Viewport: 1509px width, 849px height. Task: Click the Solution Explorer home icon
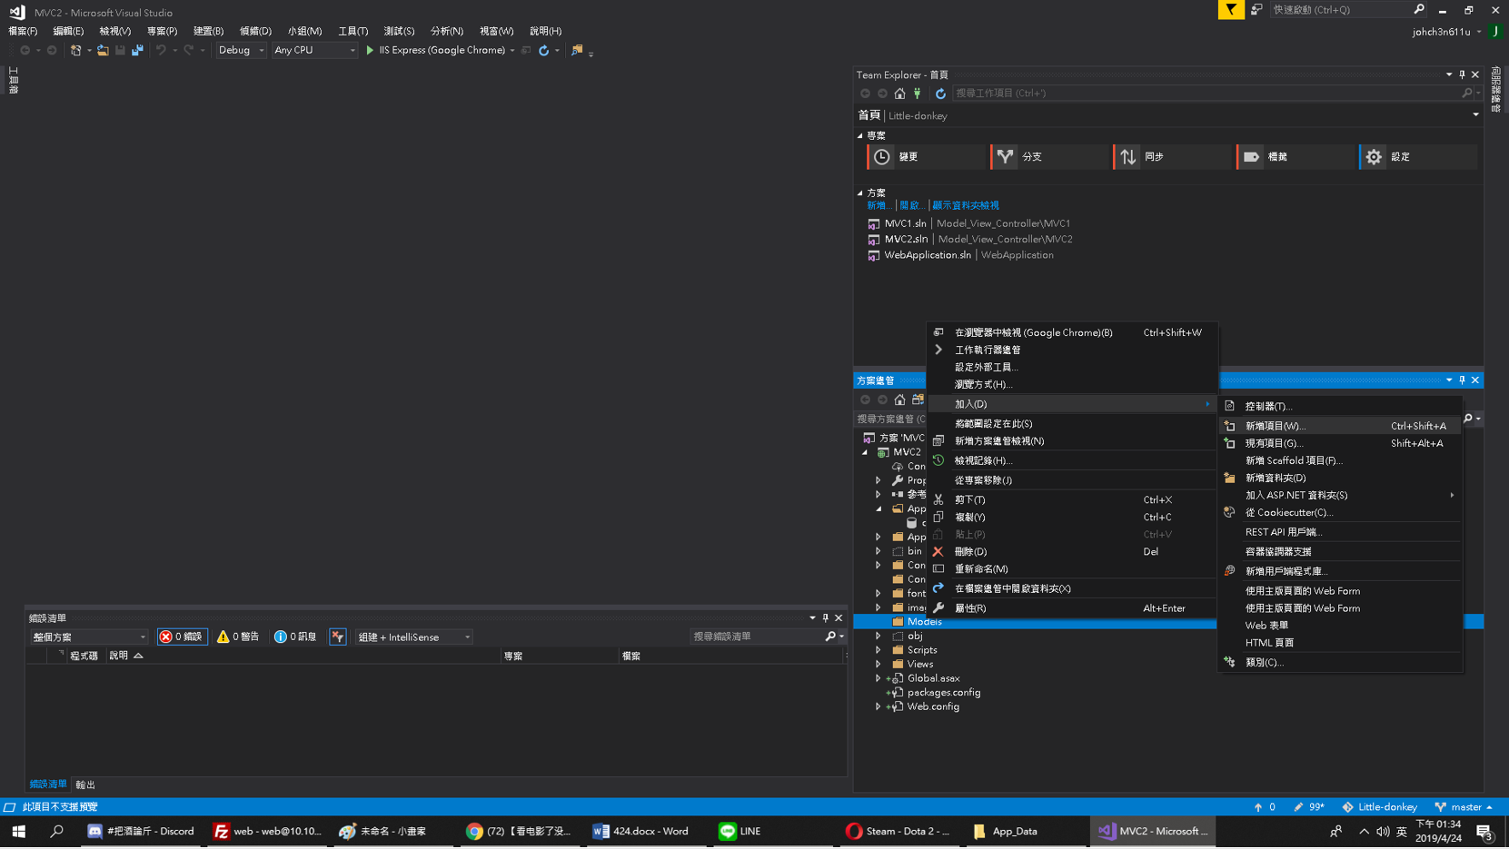[x=899, y=400]
